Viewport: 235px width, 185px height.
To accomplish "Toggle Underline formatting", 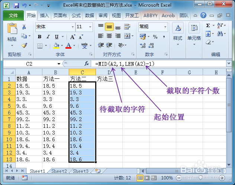I will tap(57, 37).
